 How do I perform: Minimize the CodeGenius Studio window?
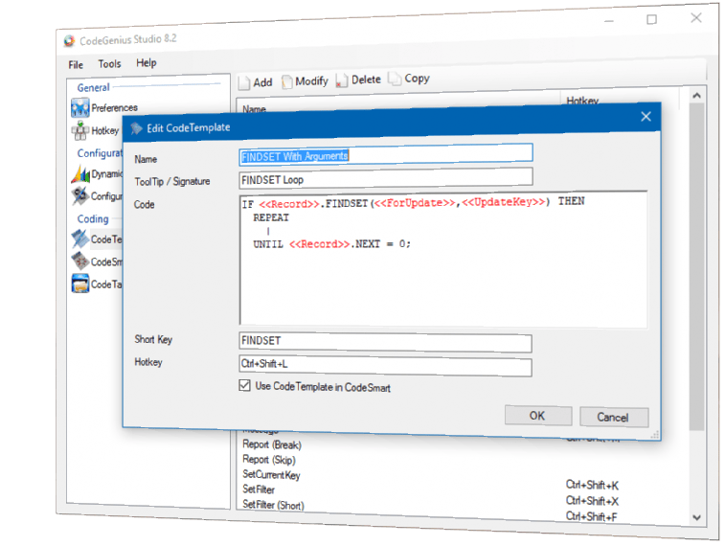point(609,21)
